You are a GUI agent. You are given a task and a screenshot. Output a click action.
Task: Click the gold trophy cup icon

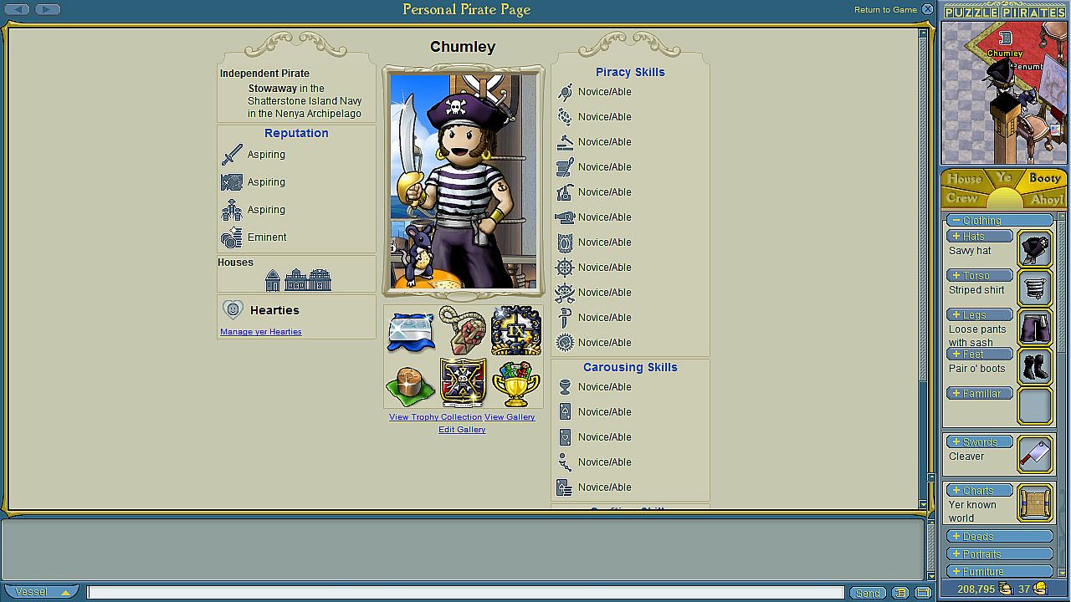click(515, 383)
